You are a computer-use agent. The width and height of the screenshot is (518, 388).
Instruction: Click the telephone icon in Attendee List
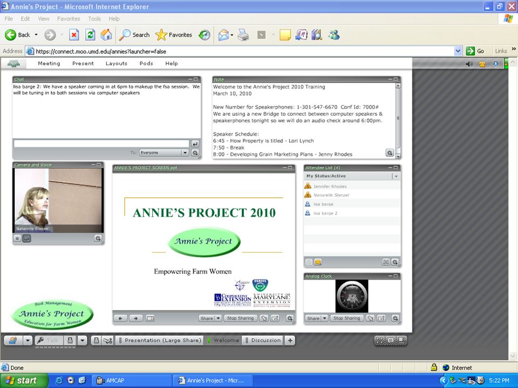(318, 262)
